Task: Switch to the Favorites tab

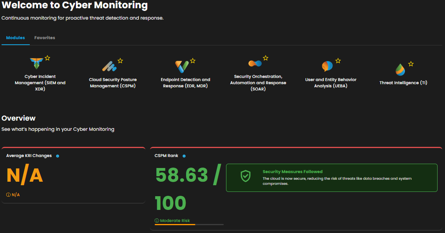Action: click(45, 38)
